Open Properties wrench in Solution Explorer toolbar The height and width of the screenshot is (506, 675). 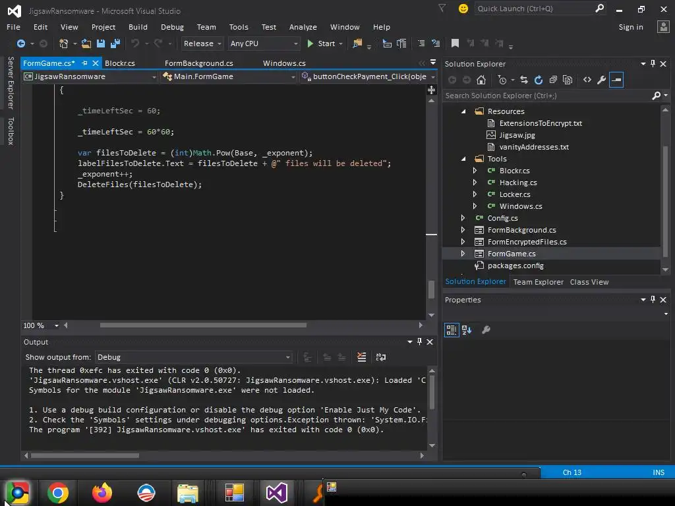601,80
